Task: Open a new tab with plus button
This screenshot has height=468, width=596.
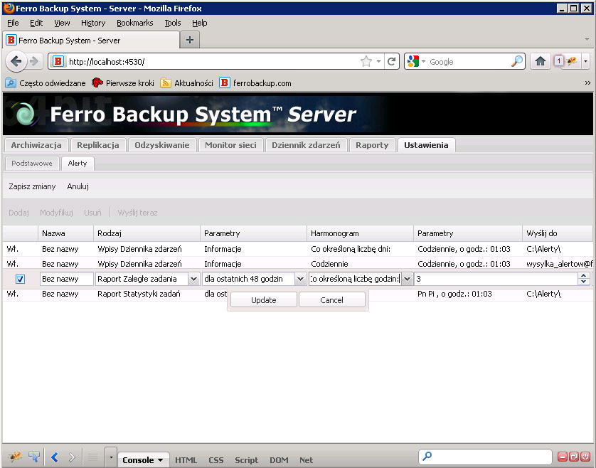Action: point(189,41)
